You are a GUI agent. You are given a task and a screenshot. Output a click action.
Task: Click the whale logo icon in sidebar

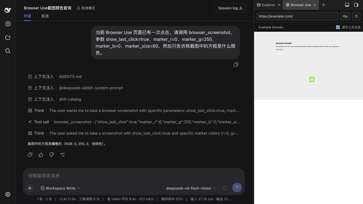click(x=8, y=10)
